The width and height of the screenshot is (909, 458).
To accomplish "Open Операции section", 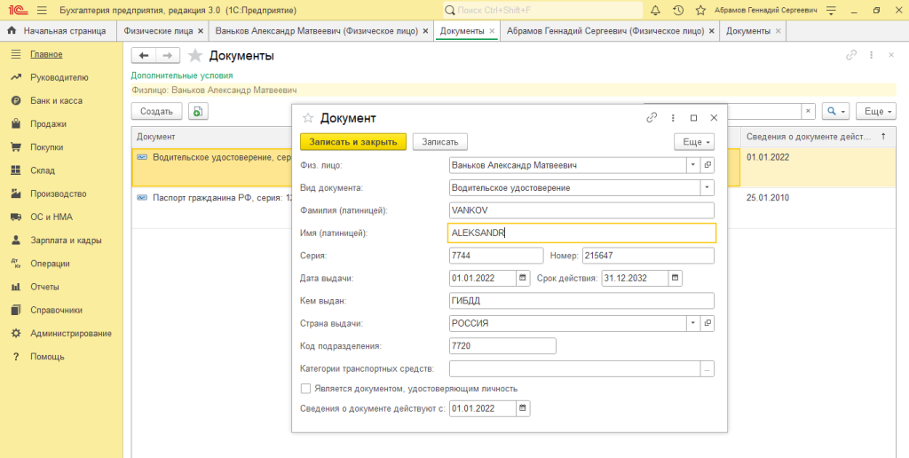I will (x=50, y=264).
